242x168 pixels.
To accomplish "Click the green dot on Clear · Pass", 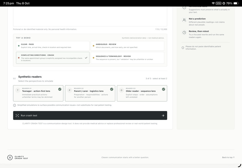I will (x=19, y=46).
